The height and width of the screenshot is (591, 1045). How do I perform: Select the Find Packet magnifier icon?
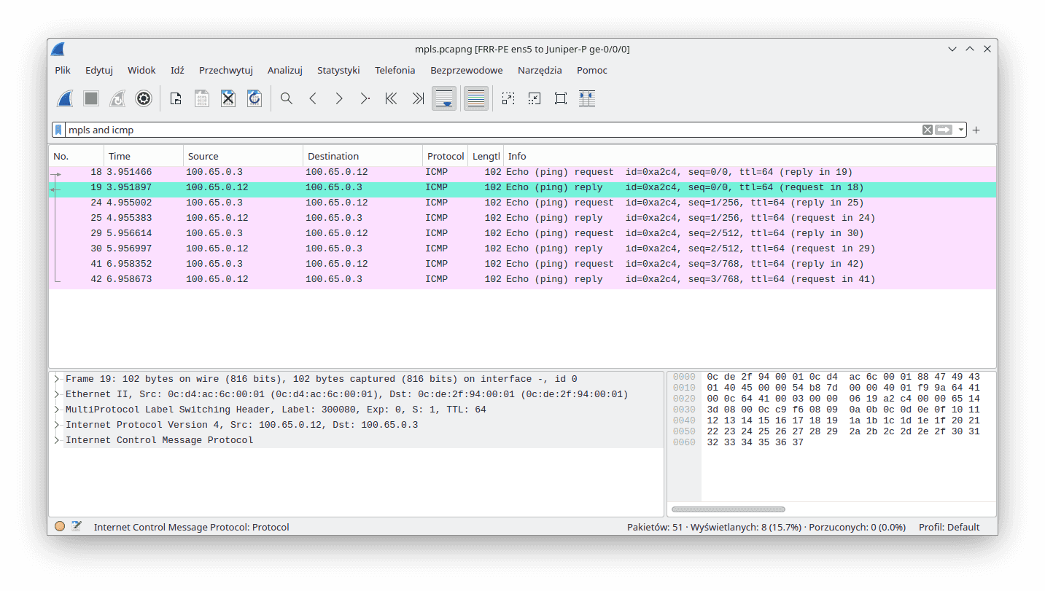coord(286,98)
